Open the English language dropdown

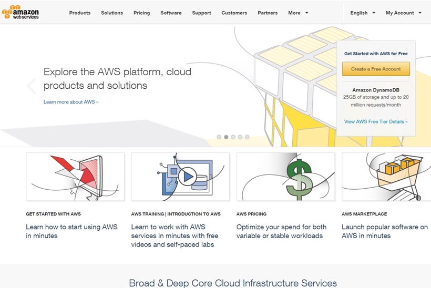(363, 13)
